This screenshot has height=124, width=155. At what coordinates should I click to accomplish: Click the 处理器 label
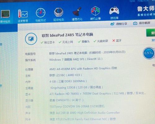29,69
